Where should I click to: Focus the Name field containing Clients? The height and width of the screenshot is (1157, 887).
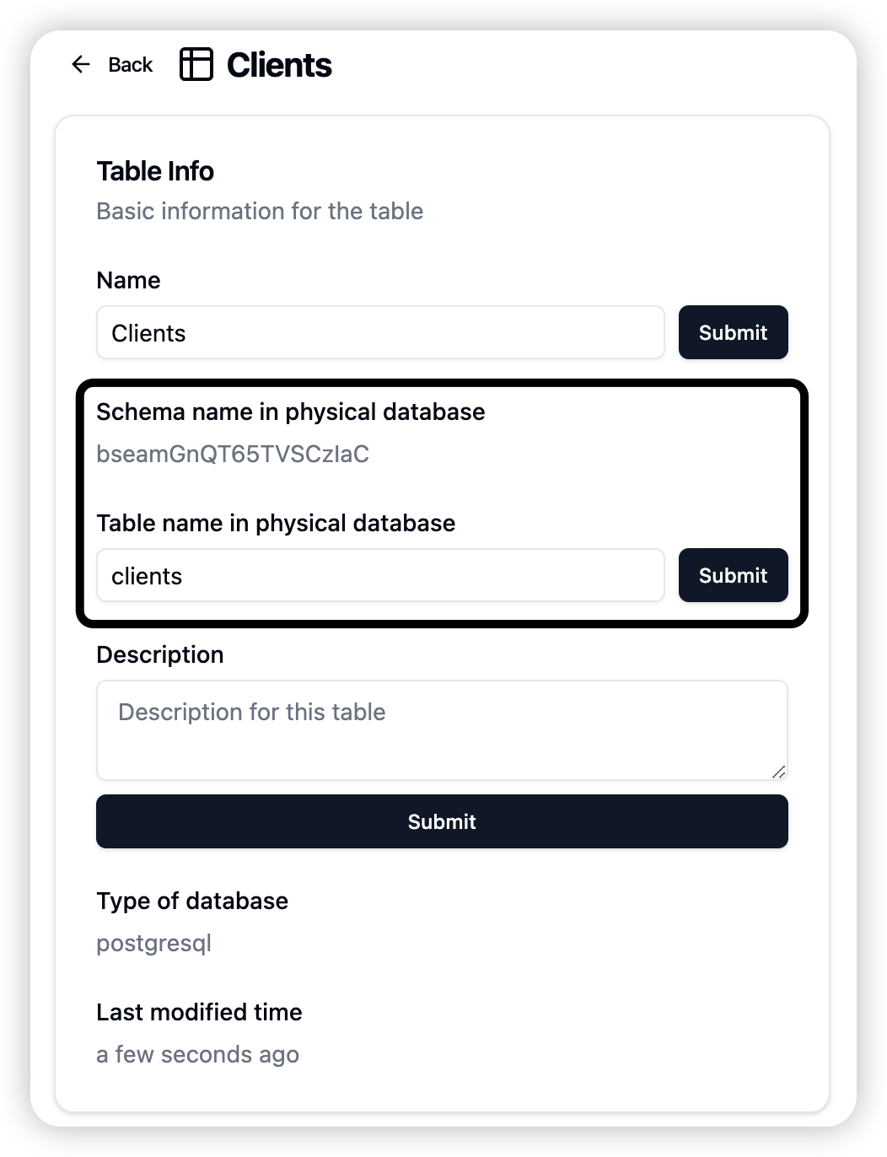point(380,332)
